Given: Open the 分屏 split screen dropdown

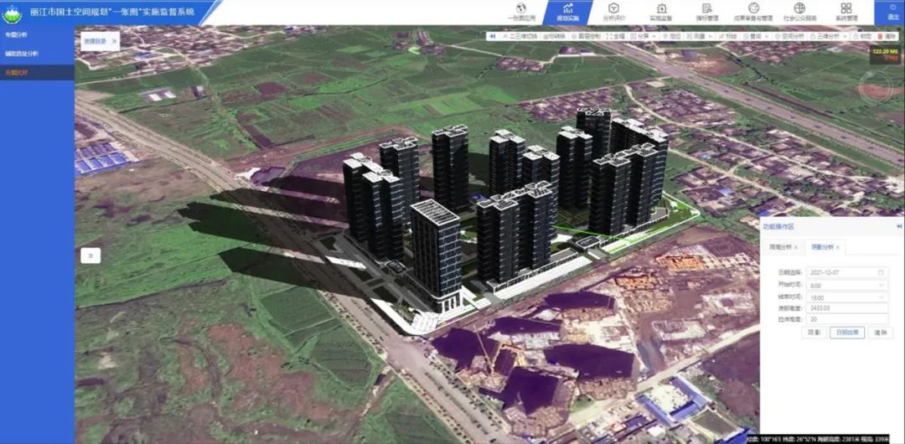Looking at the screenshot, I should pyautogui.click(x=643, y=36).
